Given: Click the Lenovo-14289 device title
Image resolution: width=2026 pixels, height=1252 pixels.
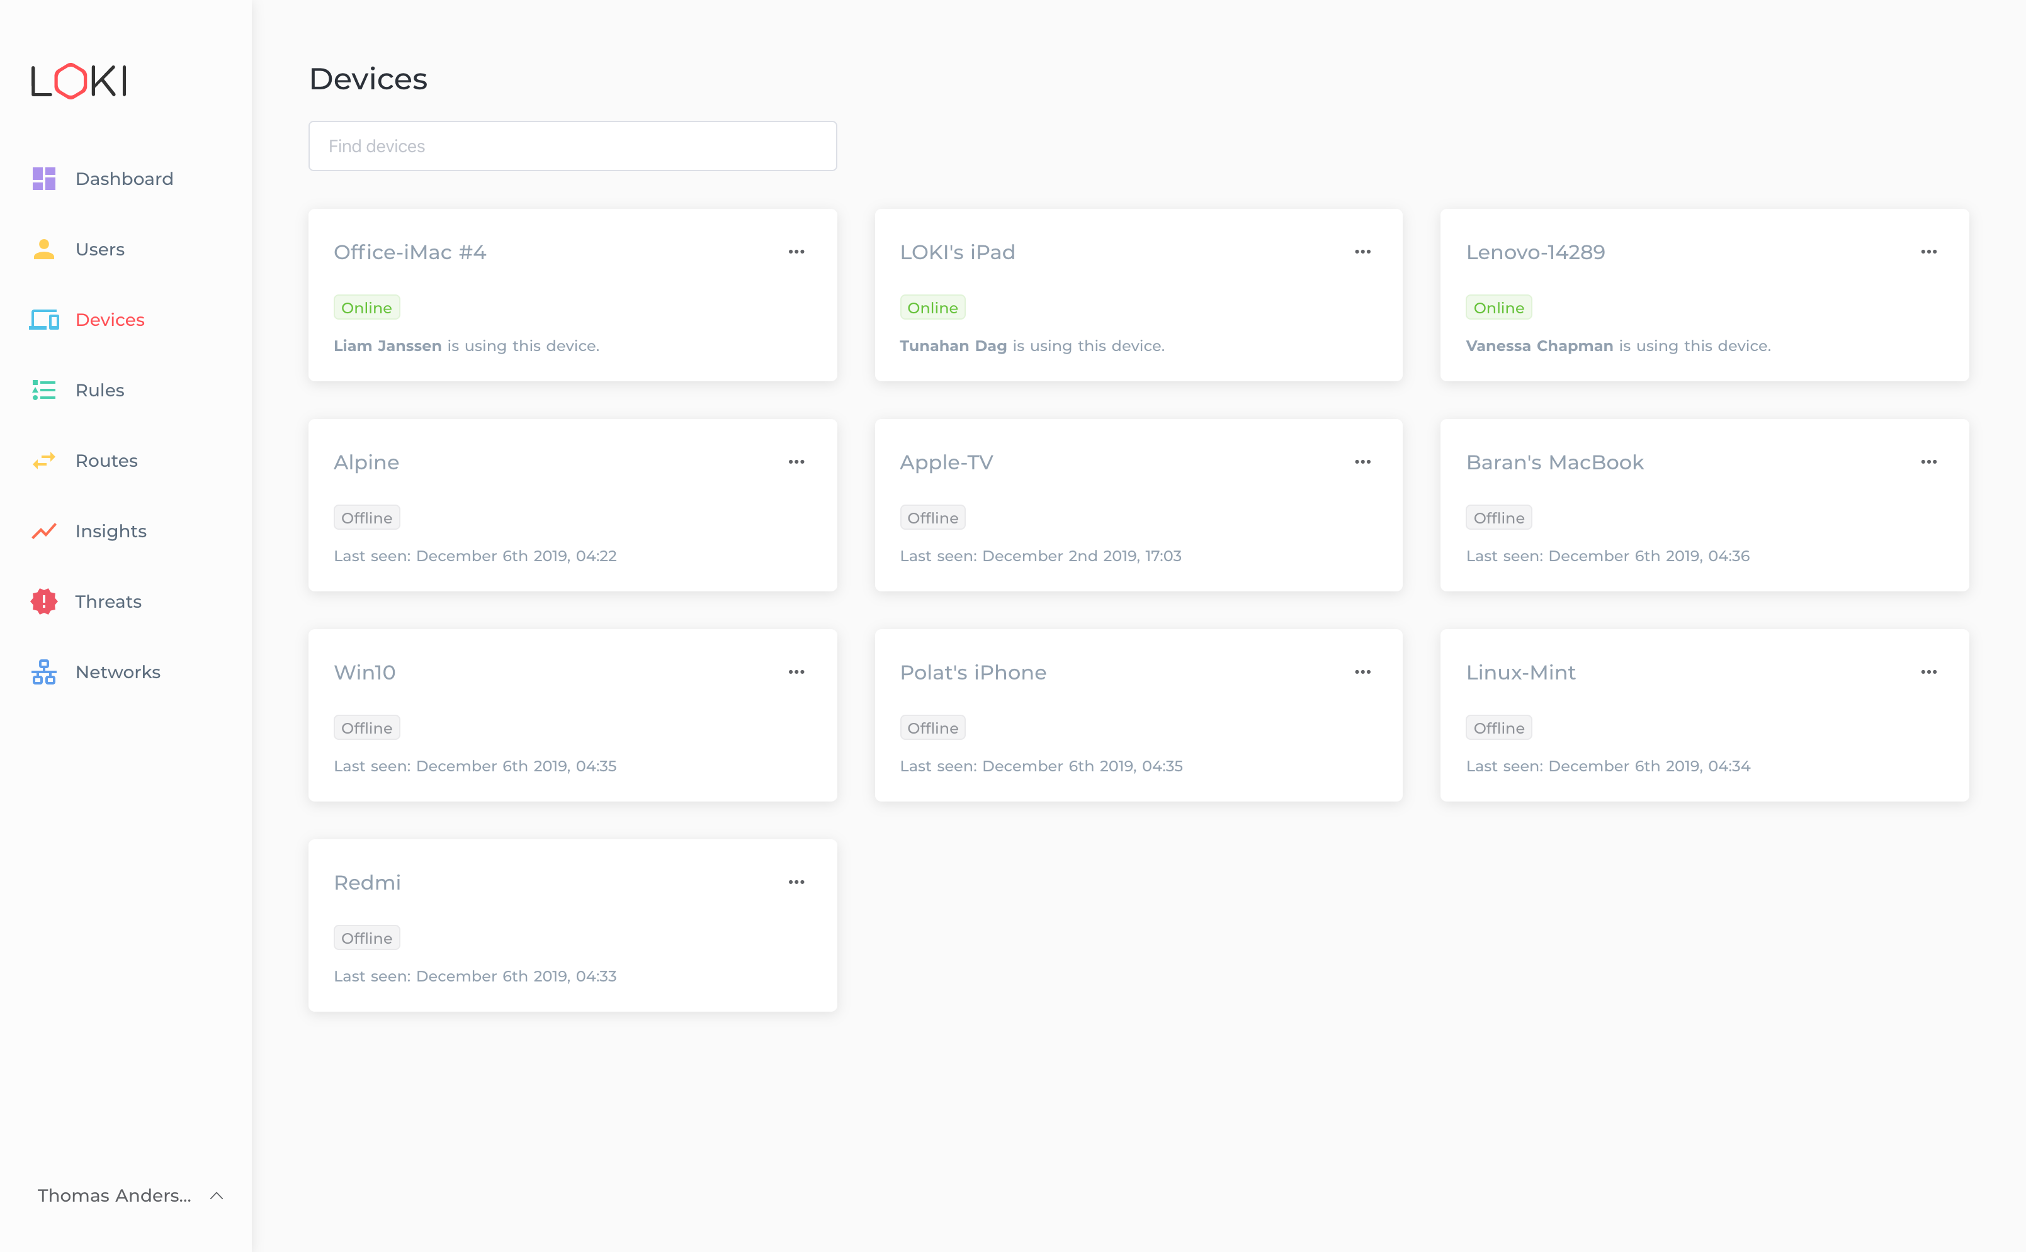Looking at the screenshot, I should [x=1535, y=252].
